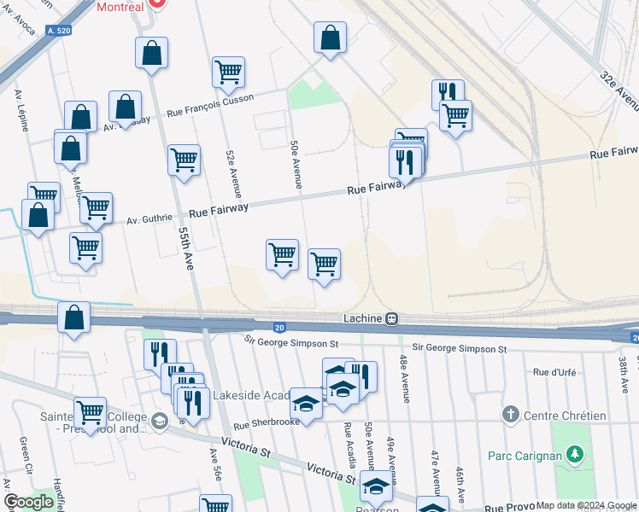The width and height of the screenshot is (639, 512).
Task: Click the Highway 20 shield near 55th Ave
Action: pos(279,327)
